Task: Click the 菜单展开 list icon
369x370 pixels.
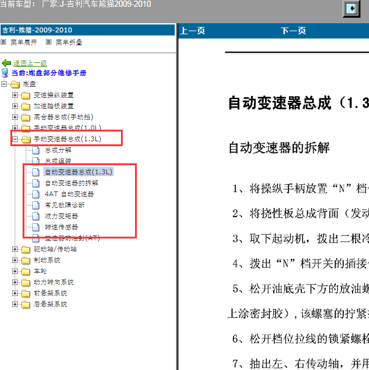Action: point(3,42)
